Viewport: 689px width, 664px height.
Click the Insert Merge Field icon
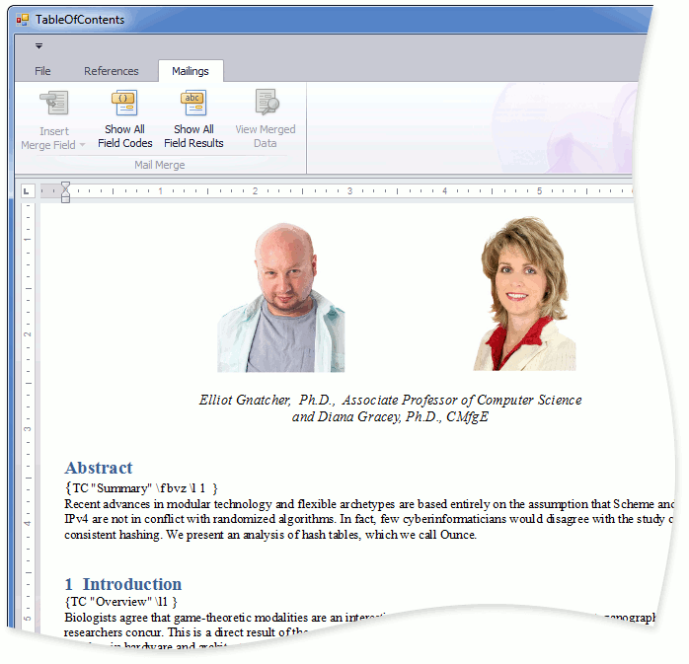(x=54, y=104)
